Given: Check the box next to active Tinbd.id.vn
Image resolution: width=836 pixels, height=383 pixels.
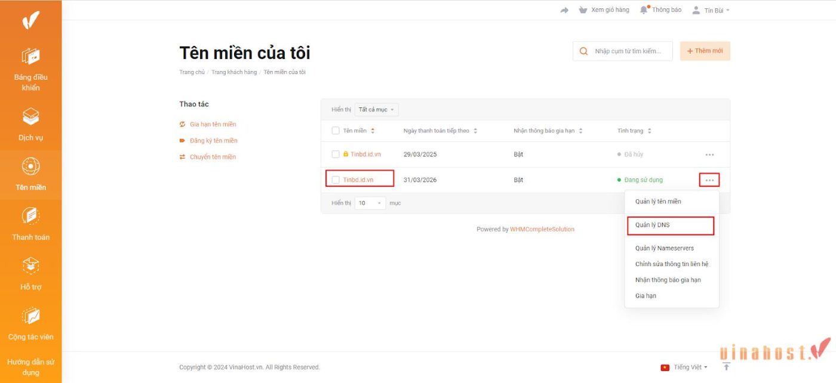Looking at the screenshot, I should 335,180.
